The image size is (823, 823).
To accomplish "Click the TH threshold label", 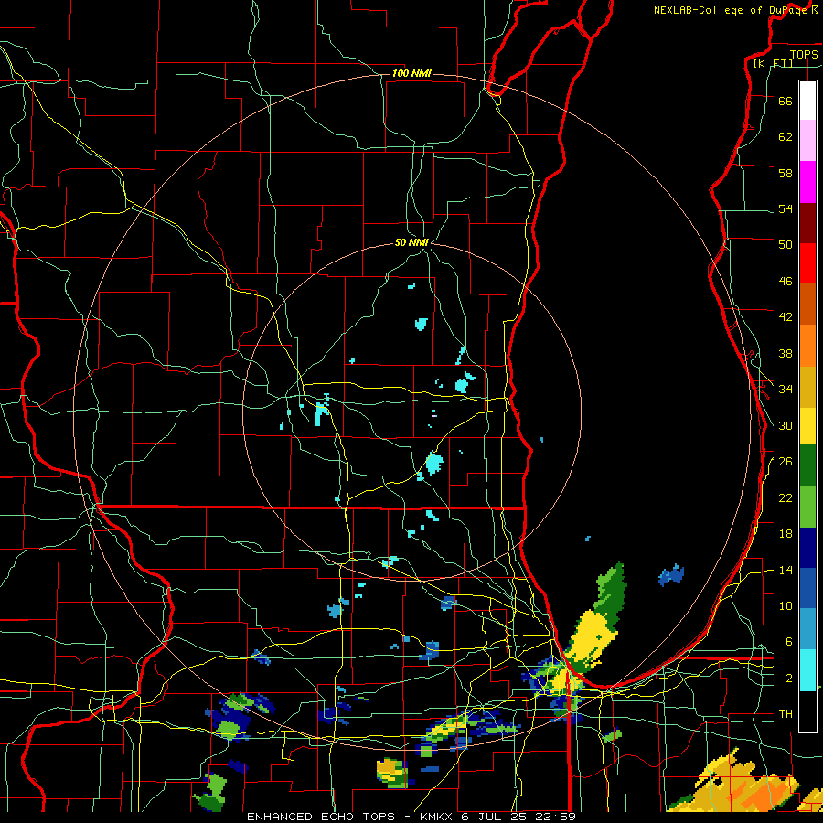I will pyautogui.click(x=786, y=713).
